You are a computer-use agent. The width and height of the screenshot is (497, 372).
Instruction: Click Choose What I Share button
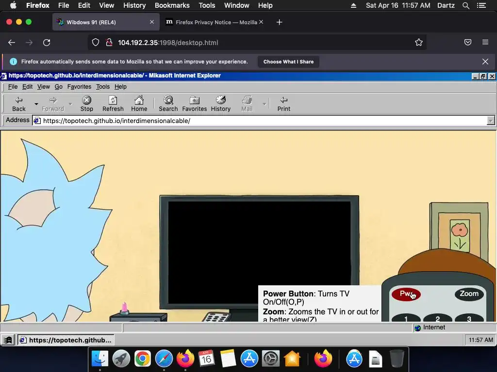(288, 62)
